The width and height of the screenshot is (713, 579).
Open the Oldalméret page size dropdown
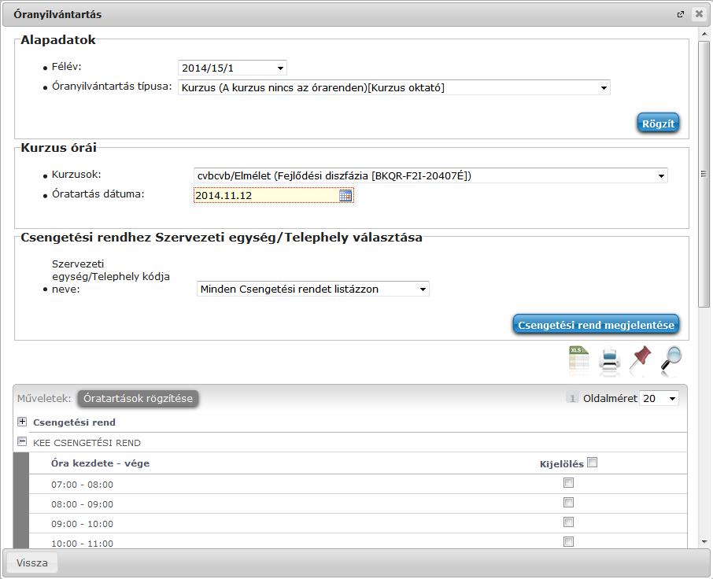point(659,399)
